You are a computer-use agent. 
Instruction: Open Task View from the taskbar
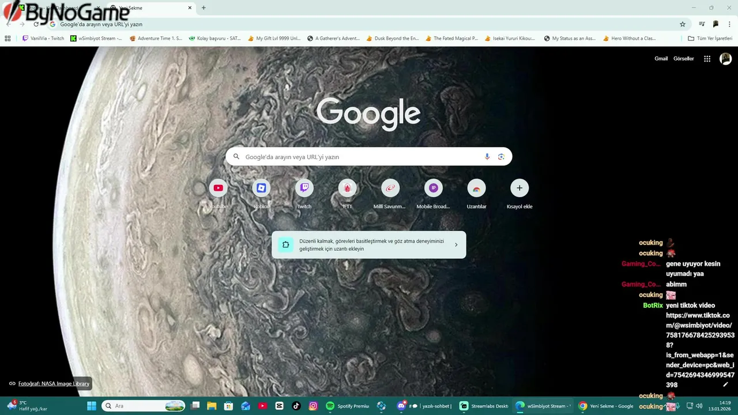coord(195,406)
